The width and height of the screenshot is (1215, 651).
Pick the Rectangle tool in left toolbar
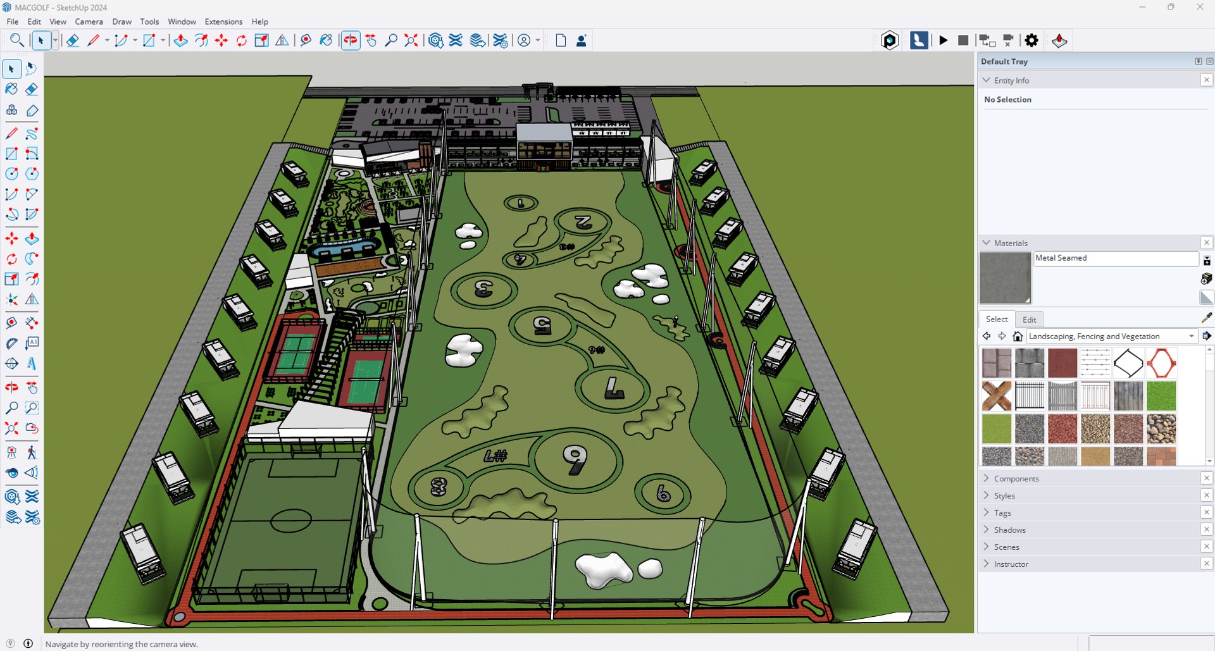[11, 154]
